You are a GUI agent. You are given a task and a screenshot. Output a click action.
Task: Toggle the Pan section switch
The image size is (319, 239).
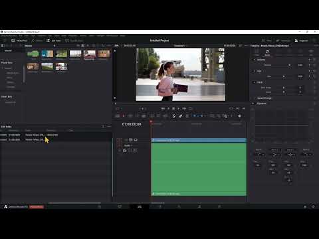coord(255,71)
